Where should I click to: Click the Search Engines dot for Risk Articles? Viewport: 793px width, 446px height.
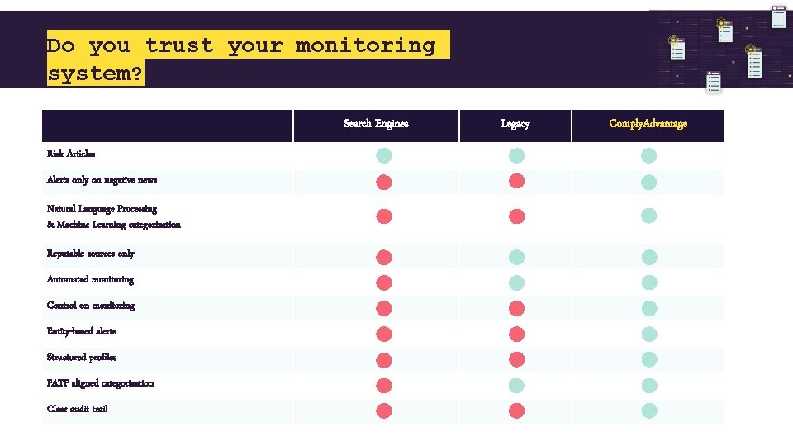click(x=384, y=155)
